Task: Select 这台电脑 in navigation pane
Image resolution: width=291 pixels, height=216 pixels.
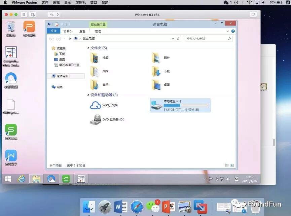Action: [66, 76]
